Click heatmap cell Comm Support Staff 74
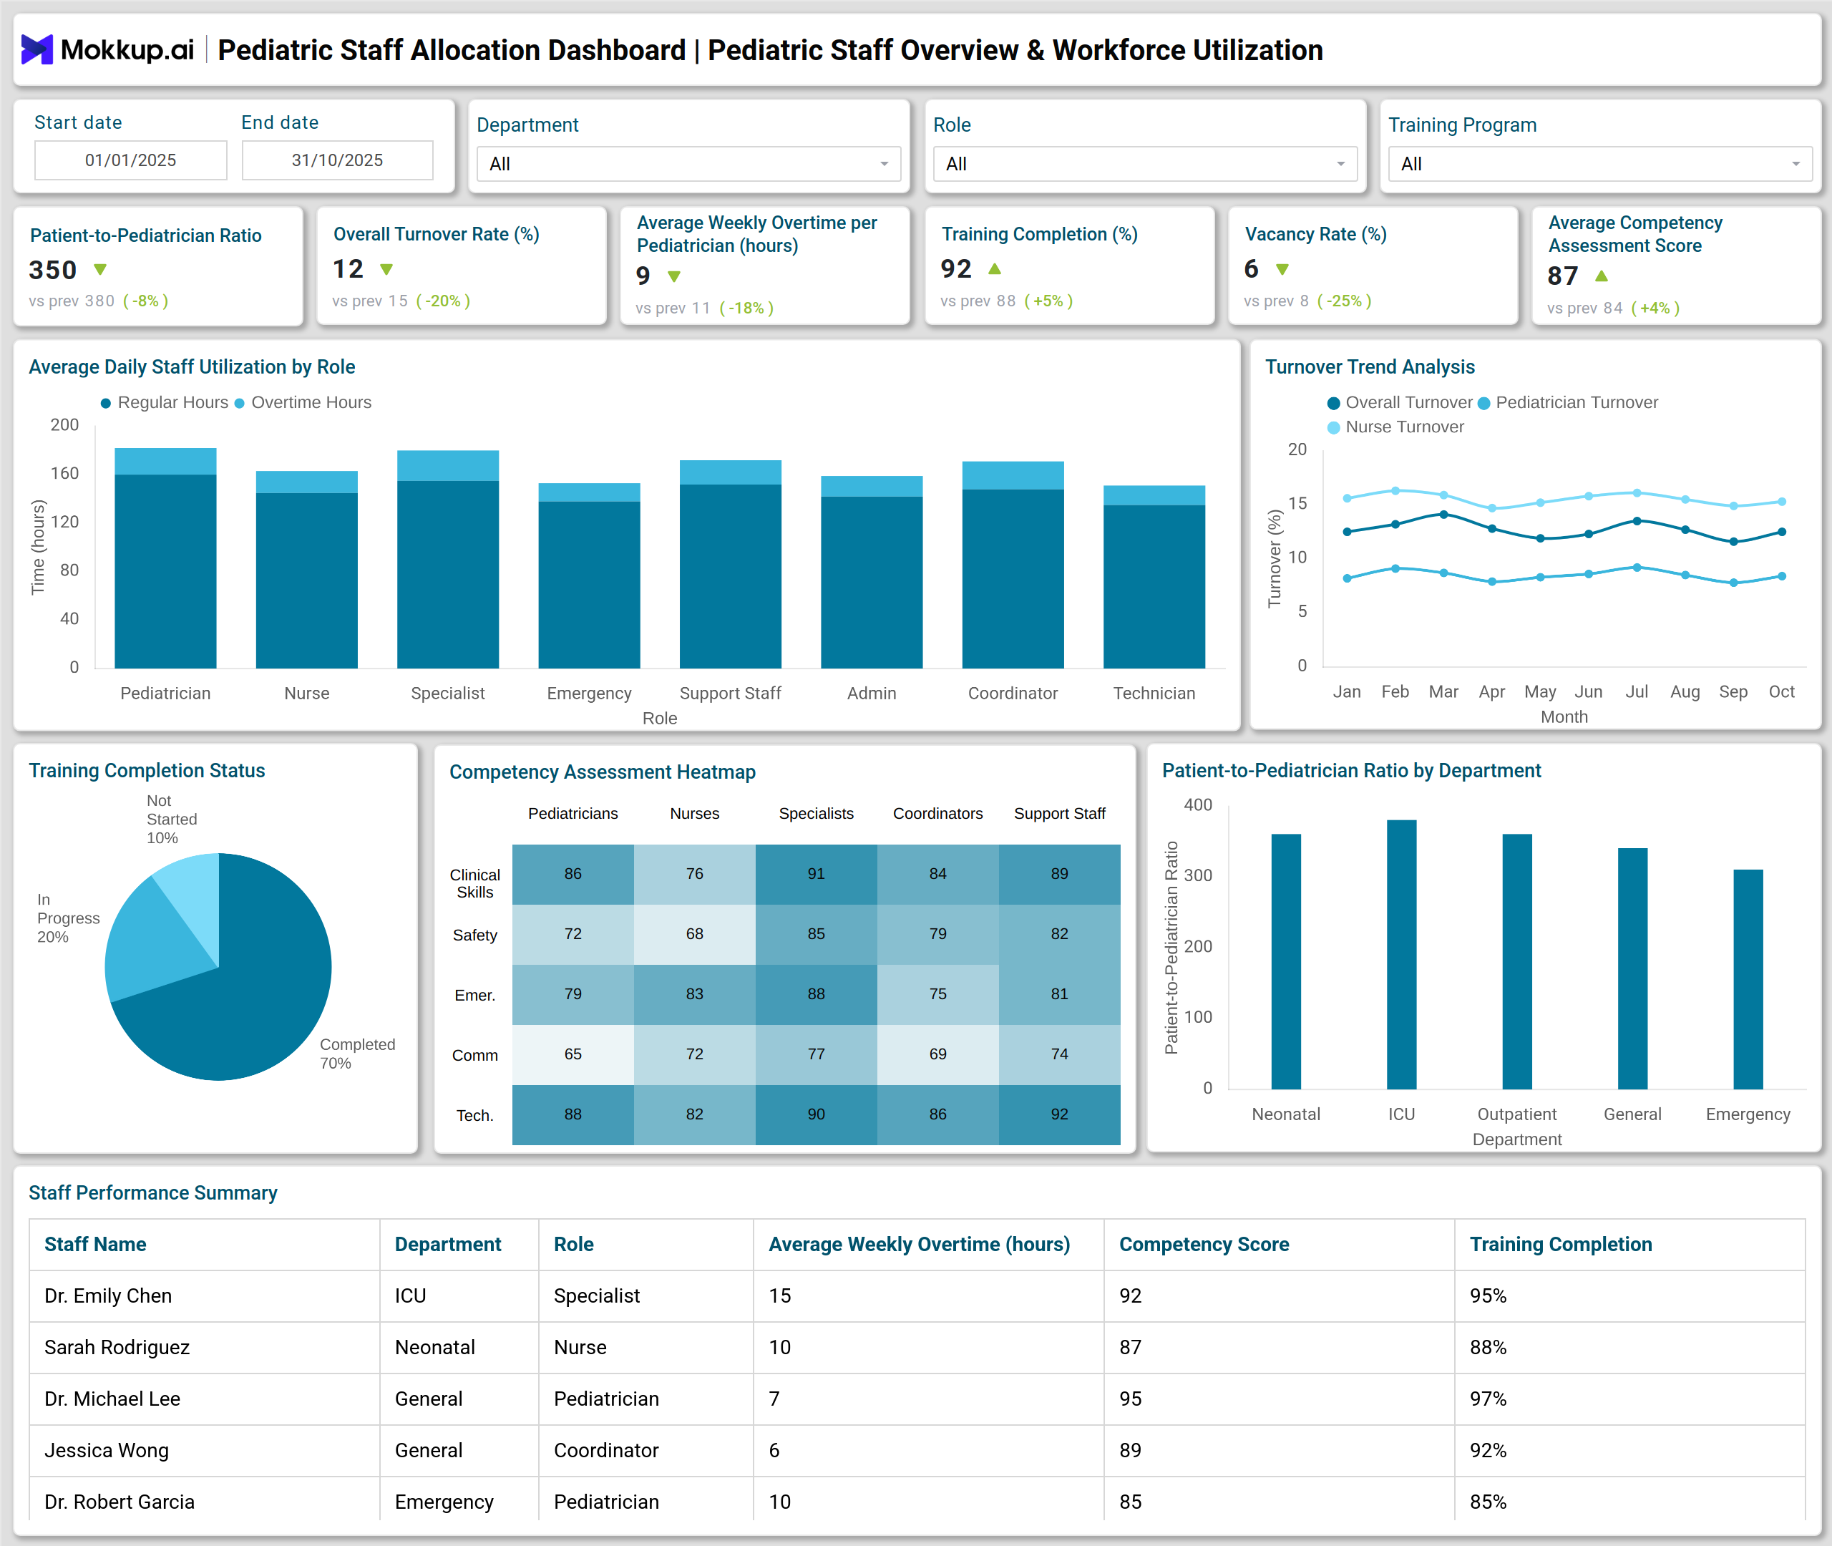The image size is (1832, 1546). [x=1059, y=1054]
